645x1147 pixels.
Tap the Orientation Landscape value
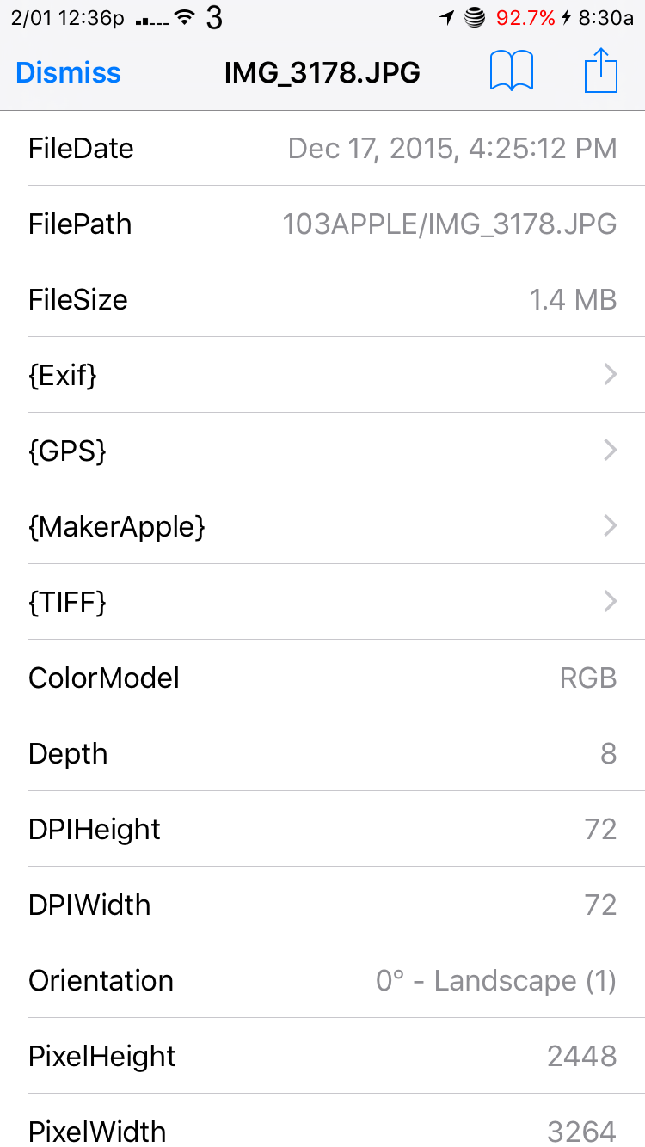coord(495,980)
